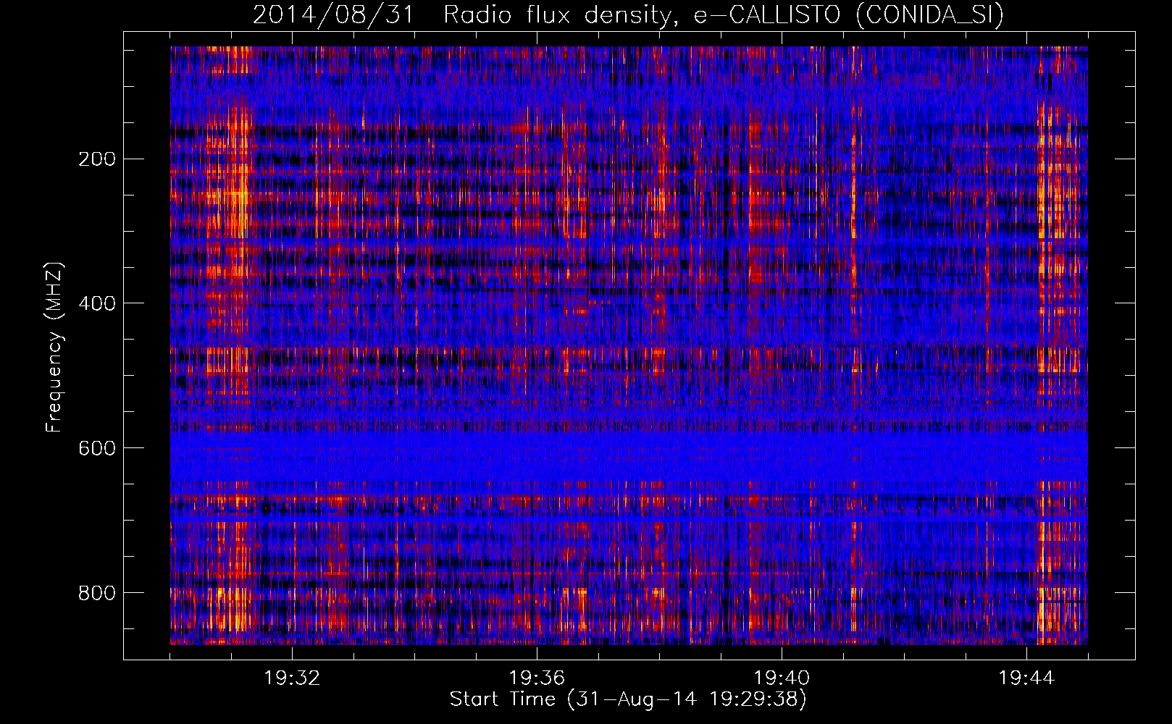Select the 400 frequency tick label
1172x724 pixels.
click(x=97, y=303)
